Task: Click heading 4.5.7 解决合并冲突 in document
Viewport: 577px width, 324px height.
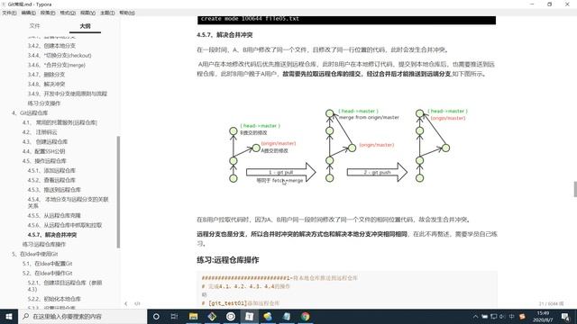Action: pos(224,35)
